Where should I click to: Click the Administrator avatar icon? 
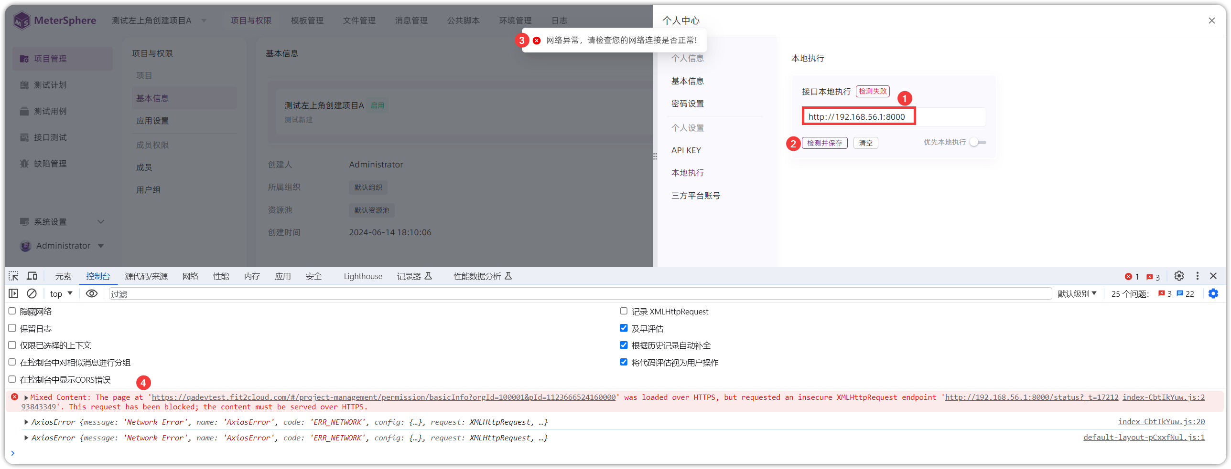tap(25, 246)
